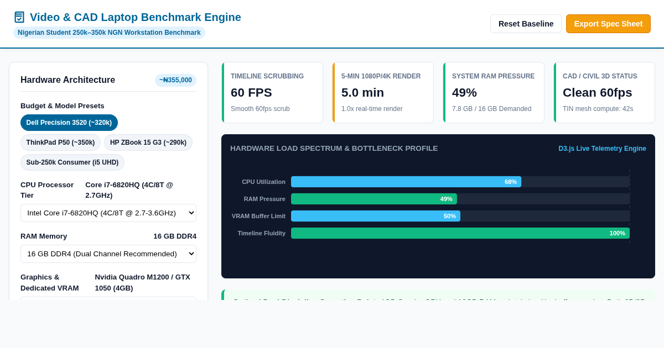Click the 7.8 GB / 16 GB Demanded caption
Screen dimensions: 664x348
[491, 109]
